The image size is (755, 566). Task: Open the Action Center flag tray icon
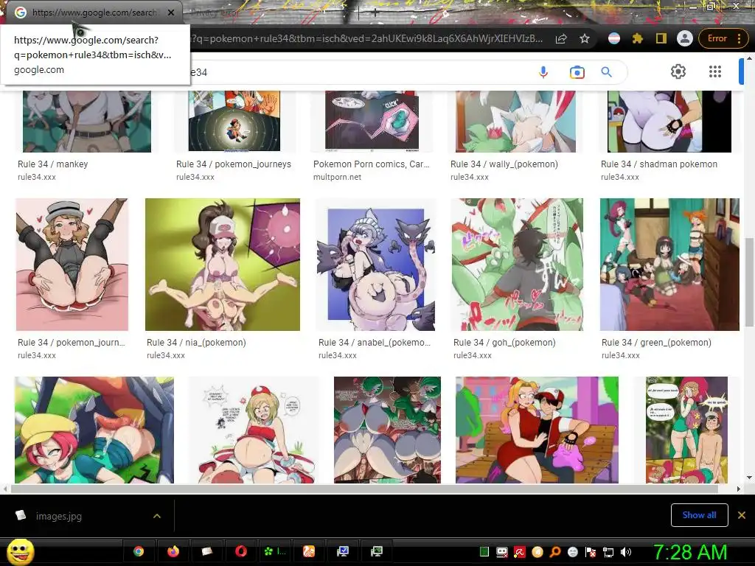pos(591,552)
